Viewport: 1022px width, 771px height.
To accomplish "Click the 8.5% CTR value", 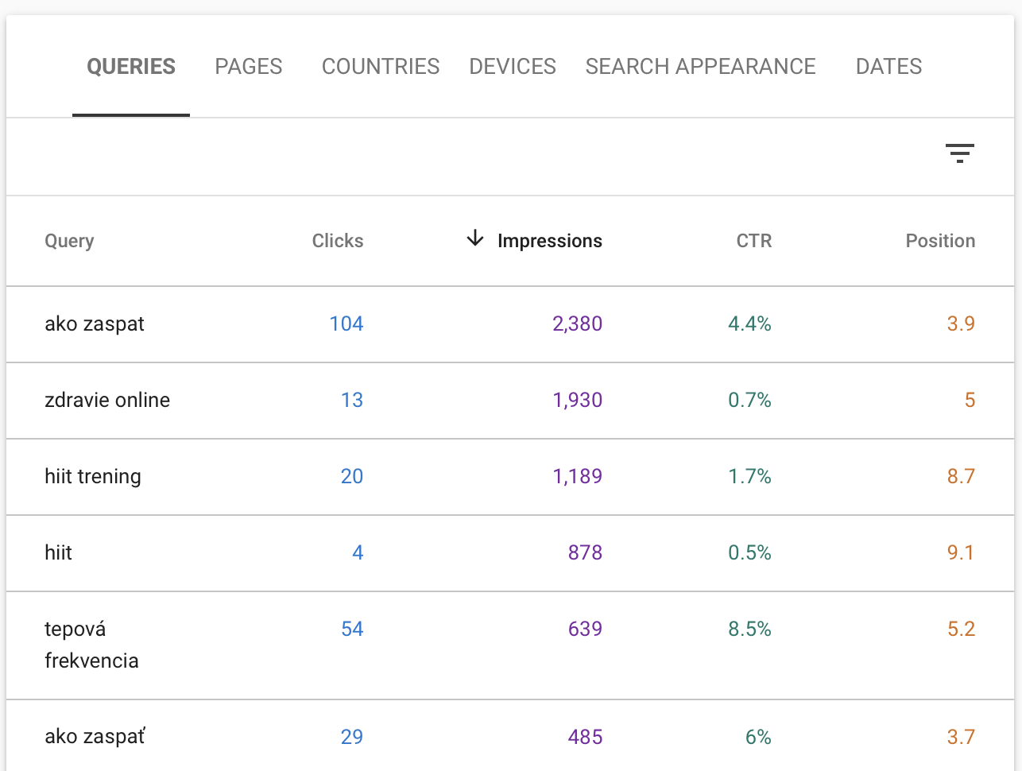I will point(749,629).
